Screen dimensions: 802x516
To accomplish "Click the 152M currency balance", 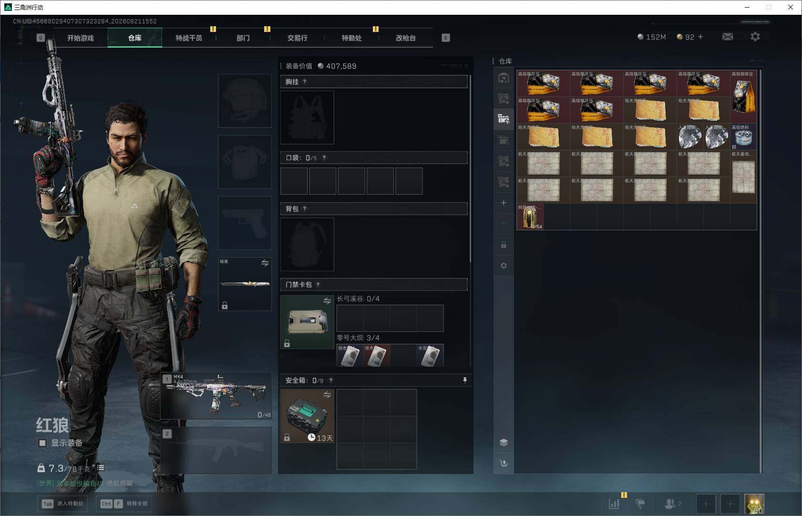I will 651,37.
